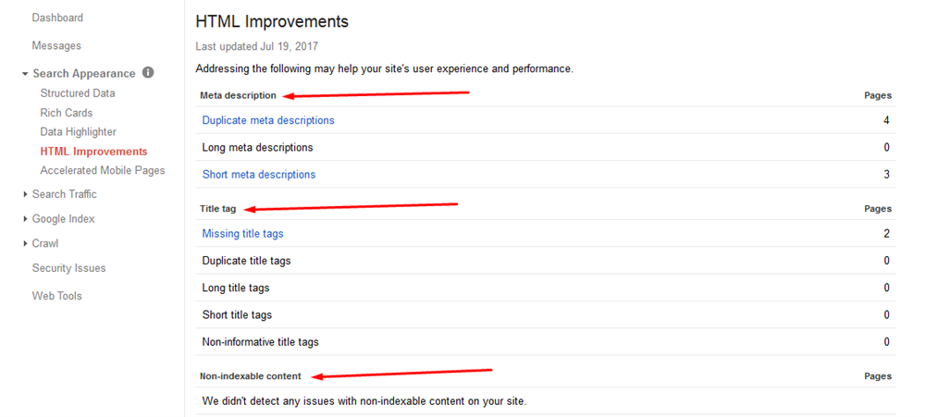Screen dimensions: 925x417
Task: Click the Long meta descriptions row
Action: pyautogui.click(x=546, y=147)
